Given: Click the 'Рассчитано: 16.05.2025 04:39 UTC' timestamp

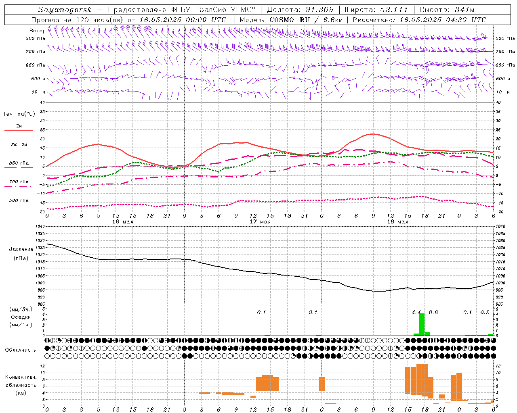Looking at the screenshot, I should pos(419,20).
